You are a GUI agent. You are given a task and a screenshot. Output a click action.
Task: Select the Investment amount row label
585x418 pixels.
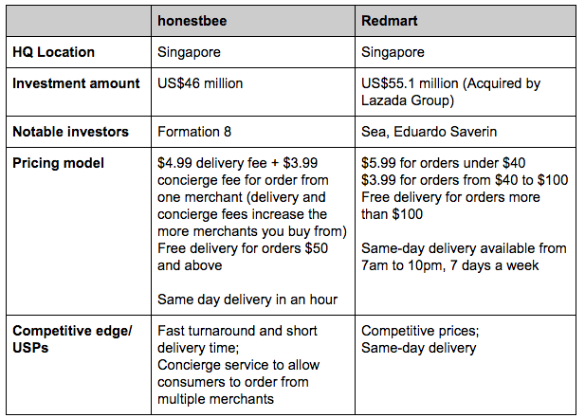point(76,83)
